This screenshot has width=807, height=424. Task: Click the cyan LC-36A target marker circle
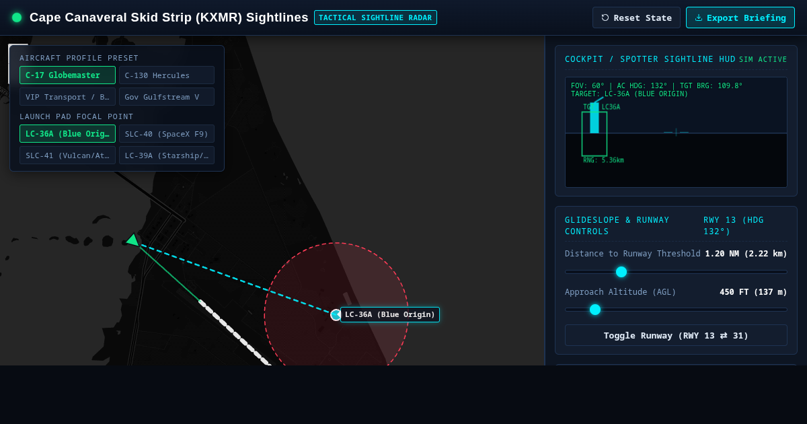click(336, 315)
